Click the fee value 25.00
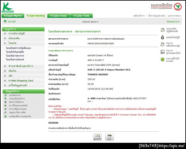Image resolution: width=186 pixels, height=149 pixels. click(91, 84)
